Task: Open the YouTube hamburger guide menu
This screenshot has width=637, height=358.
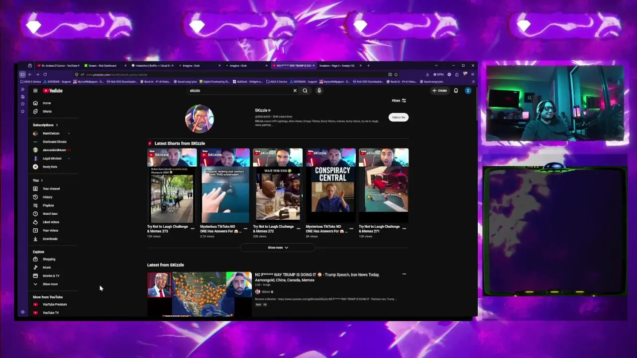Action: coord(35,90)
